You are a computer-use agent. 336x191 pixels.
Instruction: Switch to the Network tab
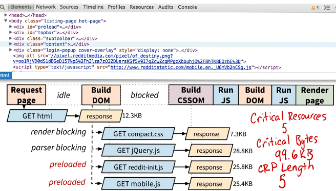(46, 7)
